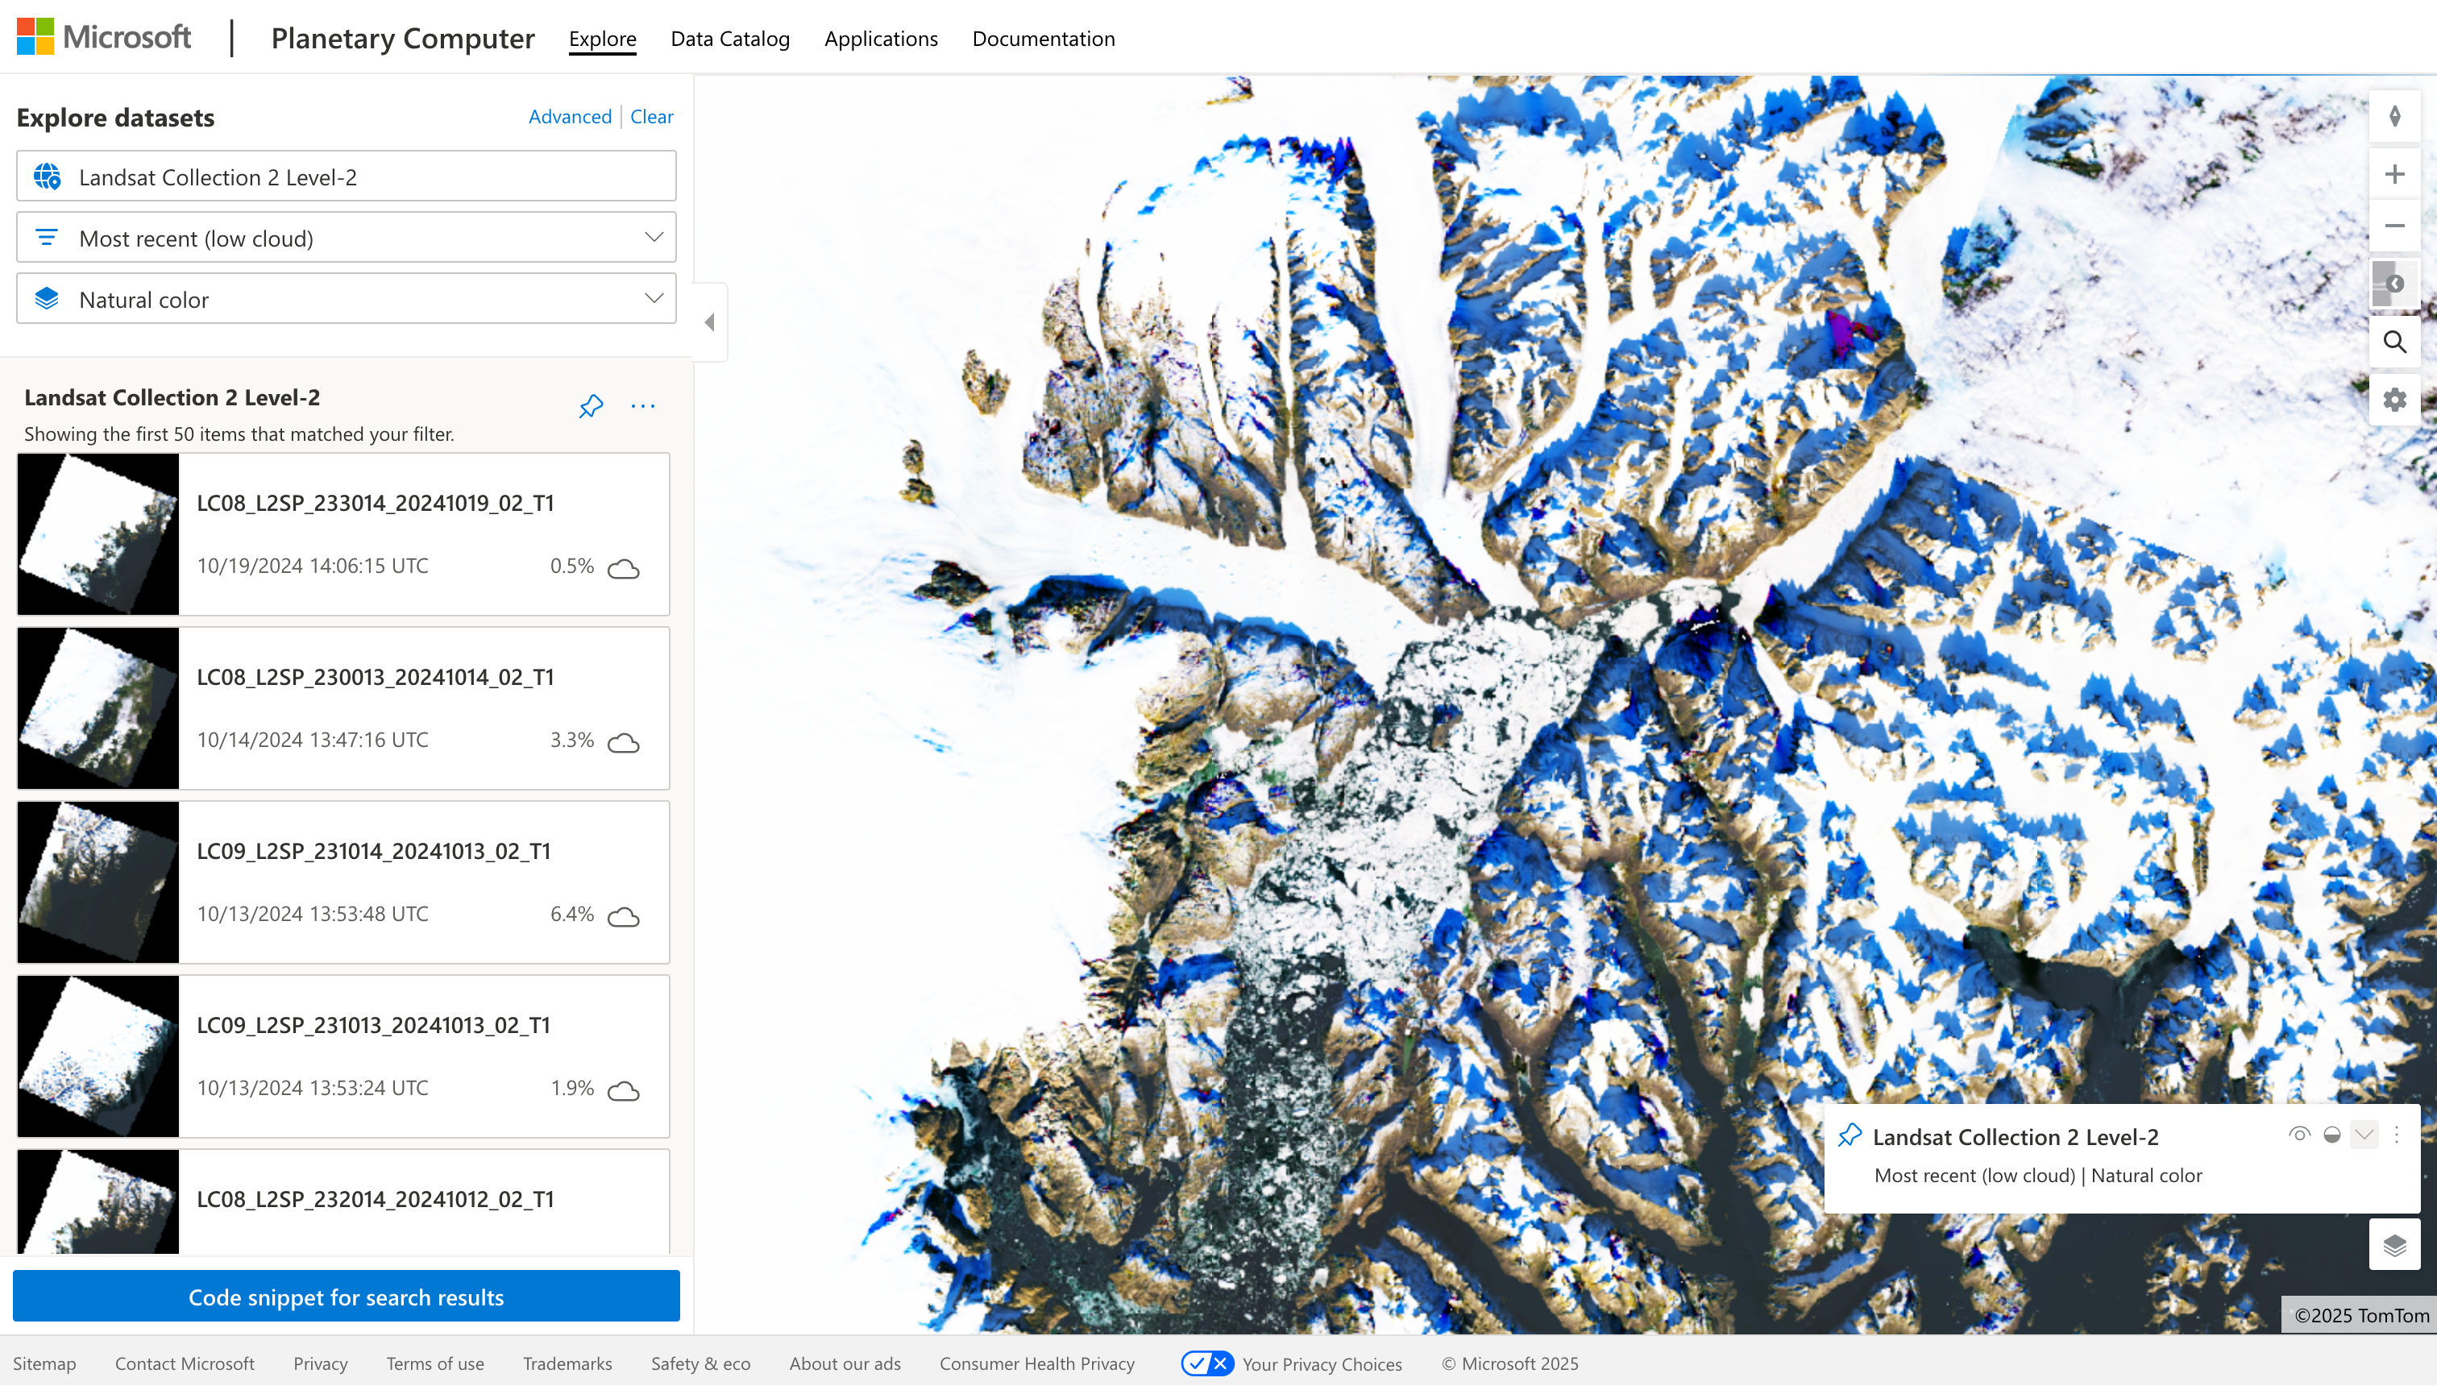Select thumbnail of LC08_L2SP_233014_20241019 scene
The height and width of the screenshot is (1386, 2437).
coord(98,534)
